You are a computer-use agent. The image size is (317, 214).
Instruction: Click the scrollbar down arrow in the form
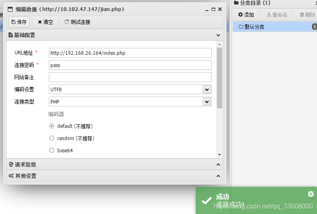coord(220,155)
